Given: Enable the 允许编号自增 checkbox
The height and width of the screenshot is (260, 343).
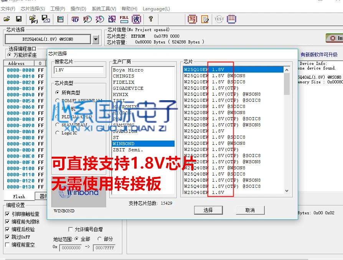Looking at the screenshot, I should pyautogui.click(x=71, y=229).
